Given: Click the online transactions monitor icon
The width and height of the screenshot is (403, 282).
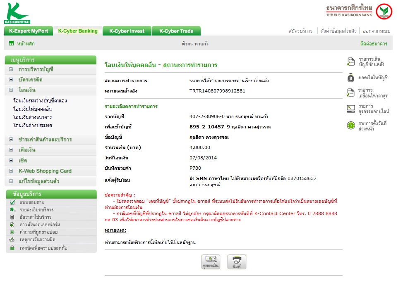Looking at the screenshot, I should point(351,109).
